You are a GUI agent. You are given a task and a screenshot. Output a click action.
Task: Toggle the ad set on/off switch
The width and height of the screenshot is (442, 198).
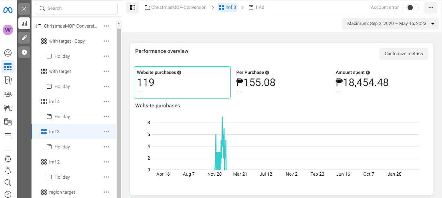coord(412,8)
